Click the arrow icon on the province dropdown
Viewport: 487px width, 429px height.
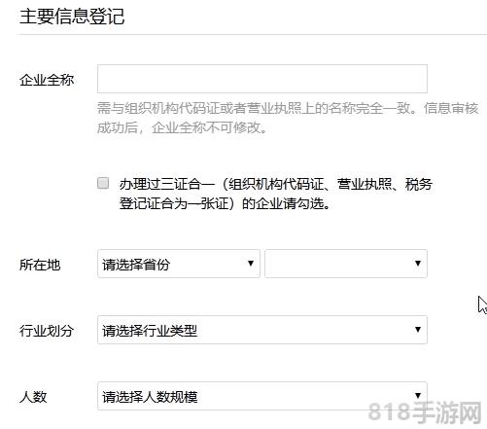click(x=251, y=264)
